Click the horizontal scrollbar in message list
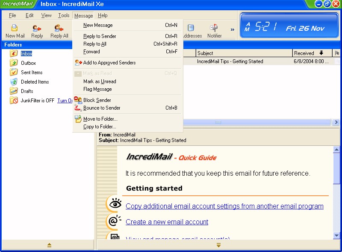Image resolution: width=342 pixels, height=252 pixels. click(218, 122)
